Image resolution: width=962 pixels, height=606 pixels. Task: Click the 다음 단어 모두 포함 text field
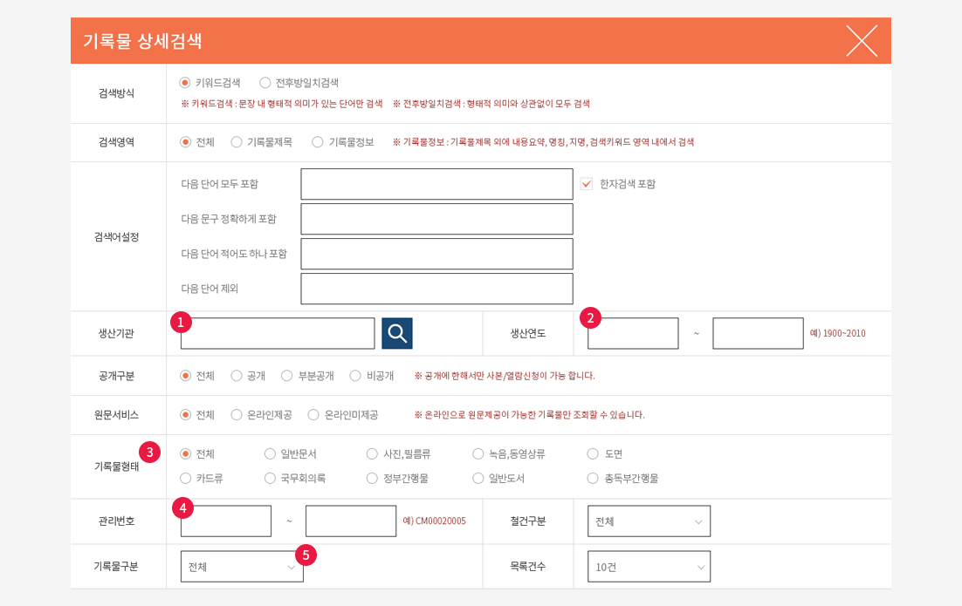pos(436,184)
